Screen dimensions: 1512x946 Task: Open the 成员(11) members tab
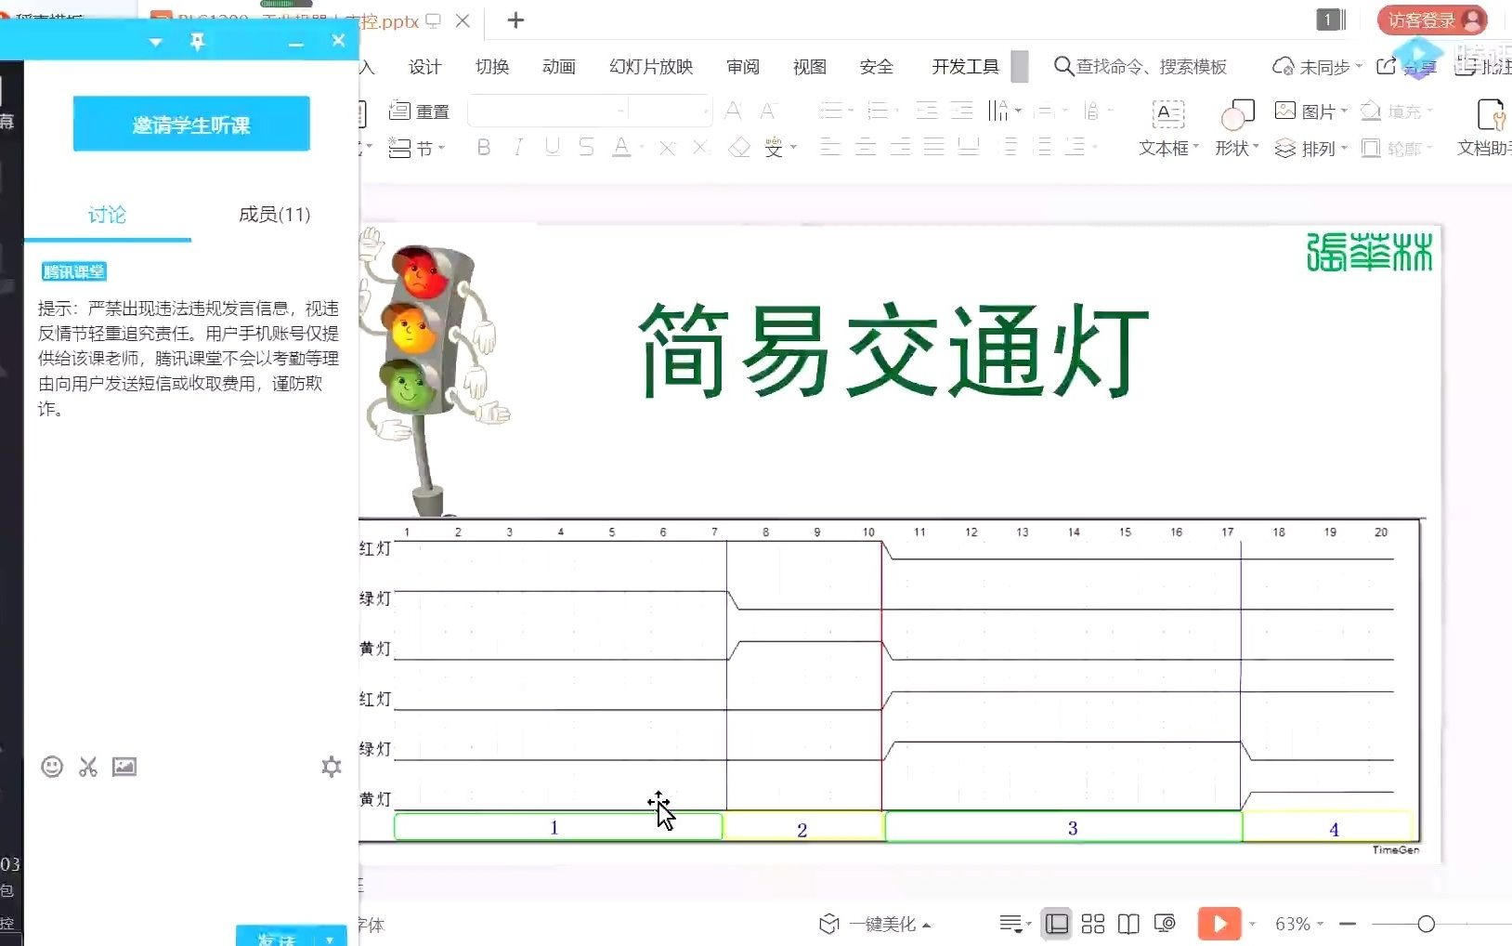click(274, 215)
